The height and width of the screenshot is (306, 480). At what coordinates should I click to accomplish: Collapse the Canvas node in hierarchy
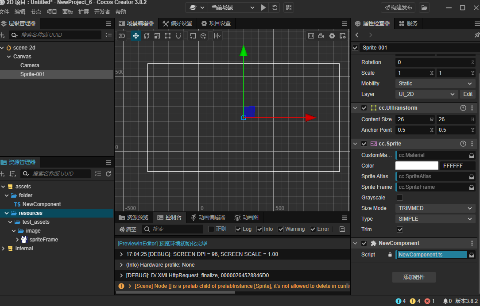click(9, 57)
